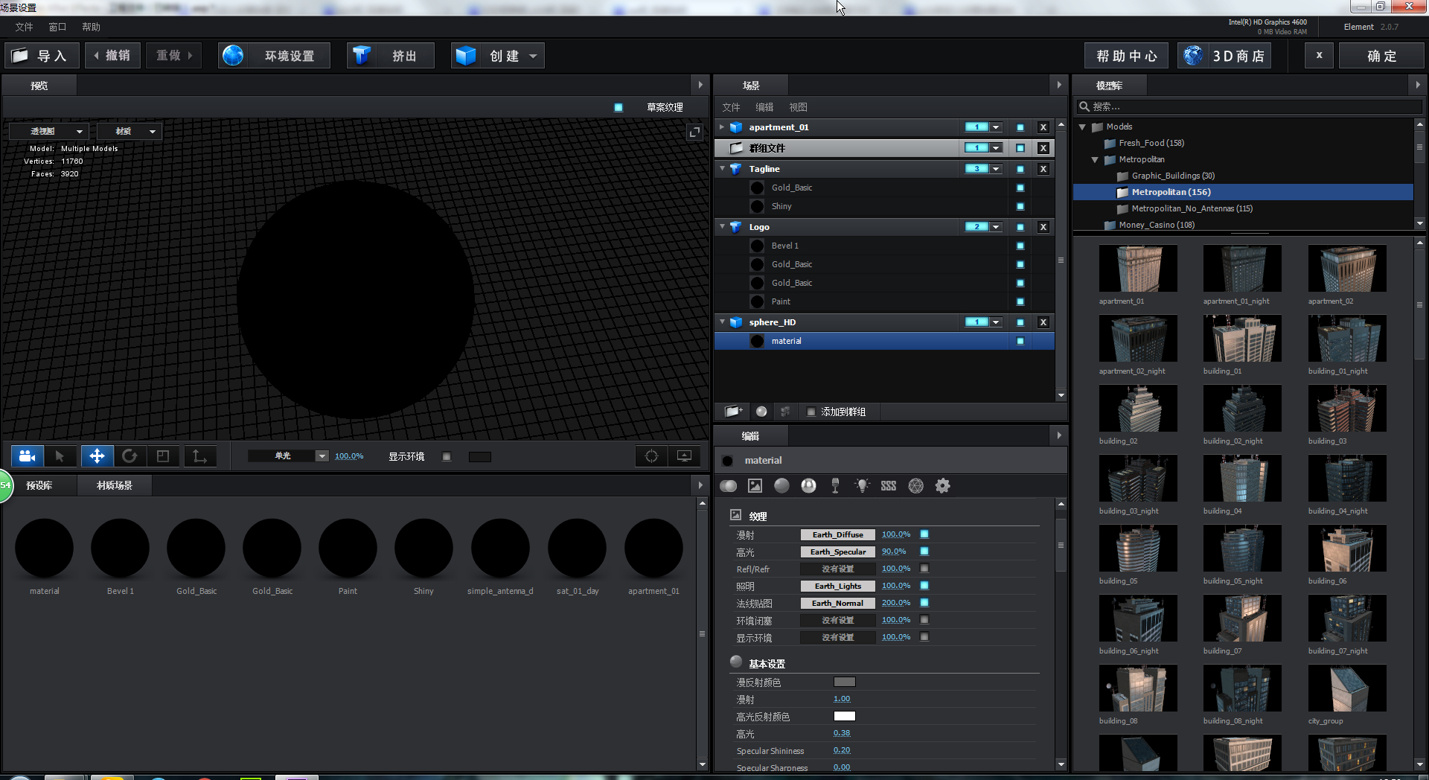
Task: Open the 高光反射颜色 white color swatch
Action: pos(844,716)
